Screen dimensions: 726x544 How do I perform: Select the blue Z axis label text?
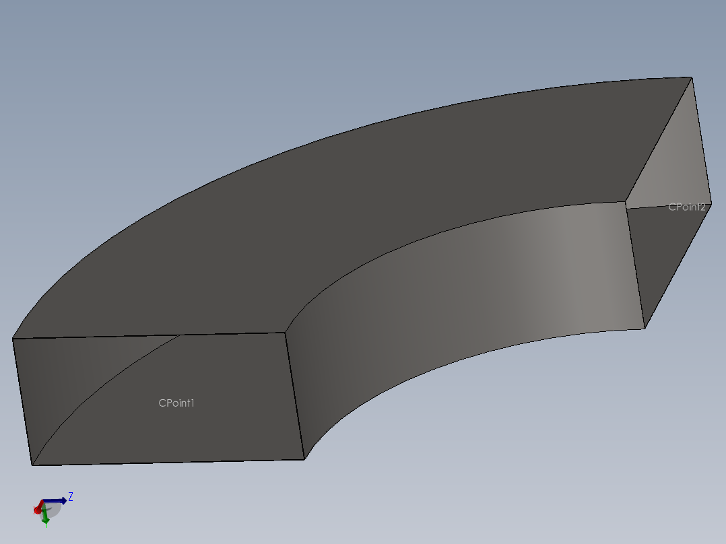(x=70, y=496)
